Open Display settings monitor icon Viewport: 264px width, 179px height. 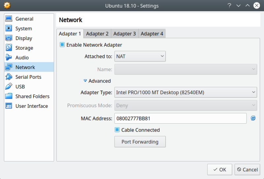(9, 38)
